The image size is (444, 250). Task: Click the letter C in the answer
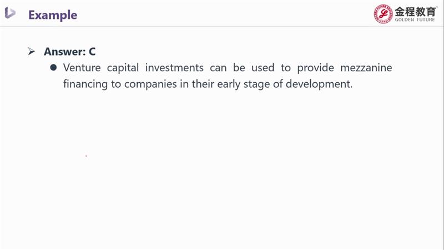[92, 52]
